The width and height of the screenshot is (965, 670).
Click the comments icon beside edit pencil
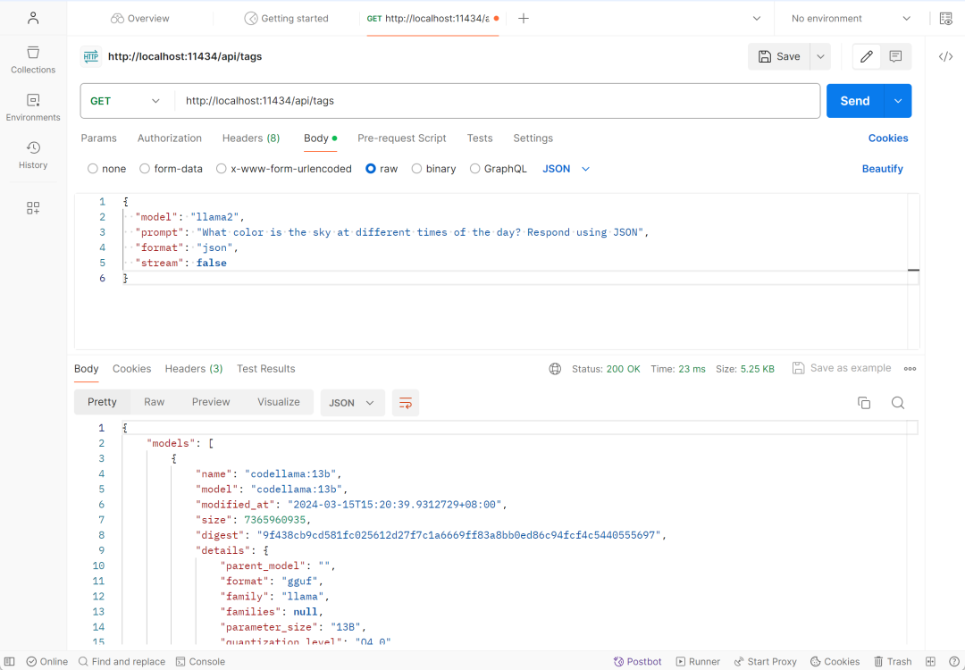(895, 56)
